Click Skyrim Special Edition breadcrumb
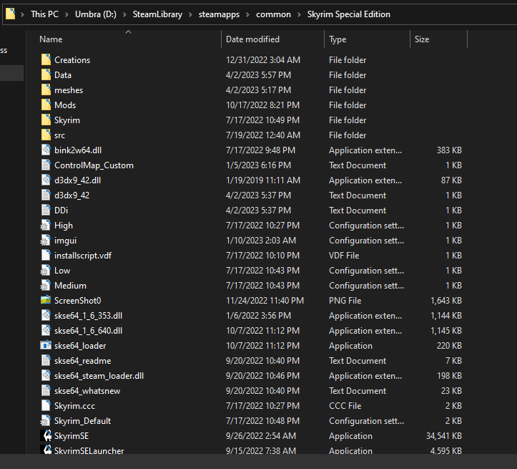The width and height of the screenshot is (517, 469). 348,14
